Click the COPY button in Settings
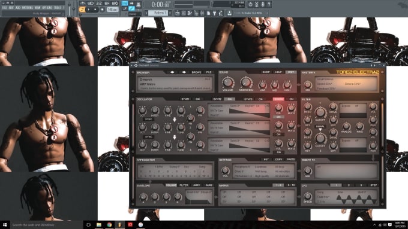This screenshot has width=408, height=229. (278, 160)
